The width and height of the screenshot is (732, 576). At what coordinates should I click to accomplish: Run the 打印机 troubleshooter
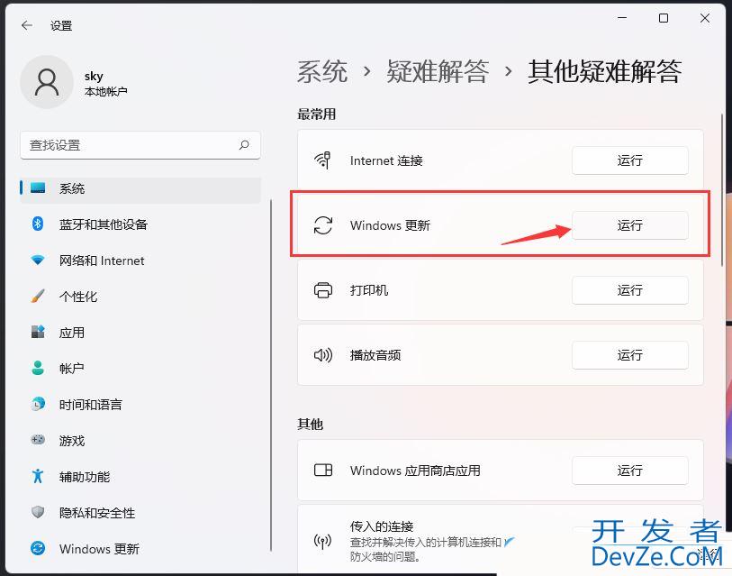tap(629, 290)
